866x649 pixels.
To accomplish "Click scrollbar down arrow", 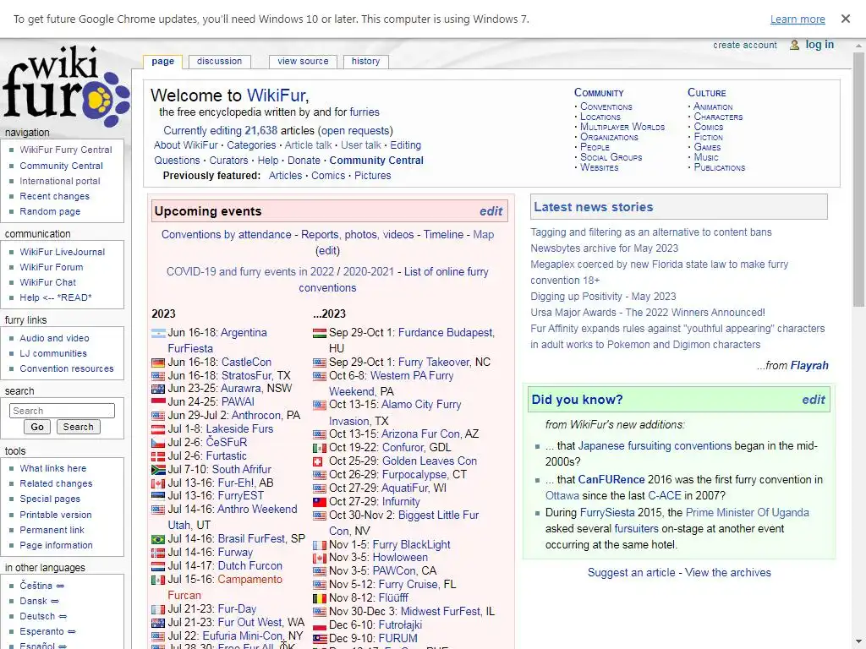I will 858,643.
